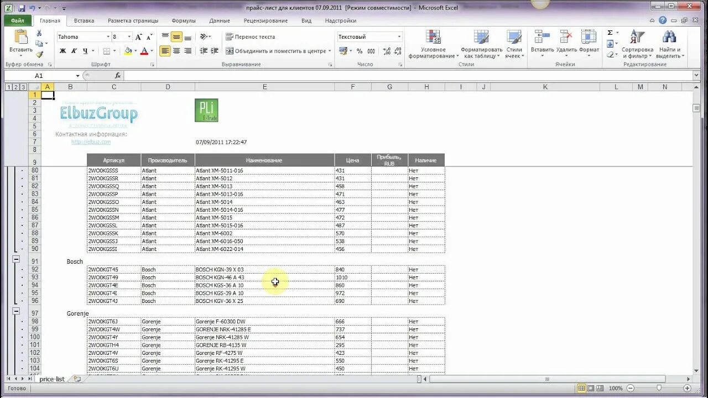Open Сортировка и фильтр menu

(x=638, y=44)
